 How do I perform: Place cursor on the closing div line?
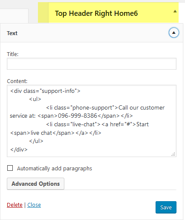pos(19,149)
